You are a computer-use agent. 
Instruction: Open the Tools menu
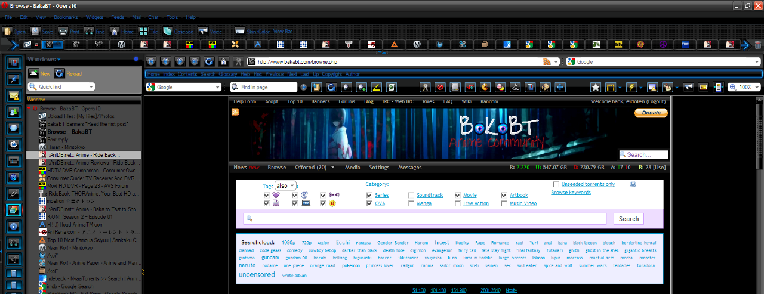pos(172,17)
